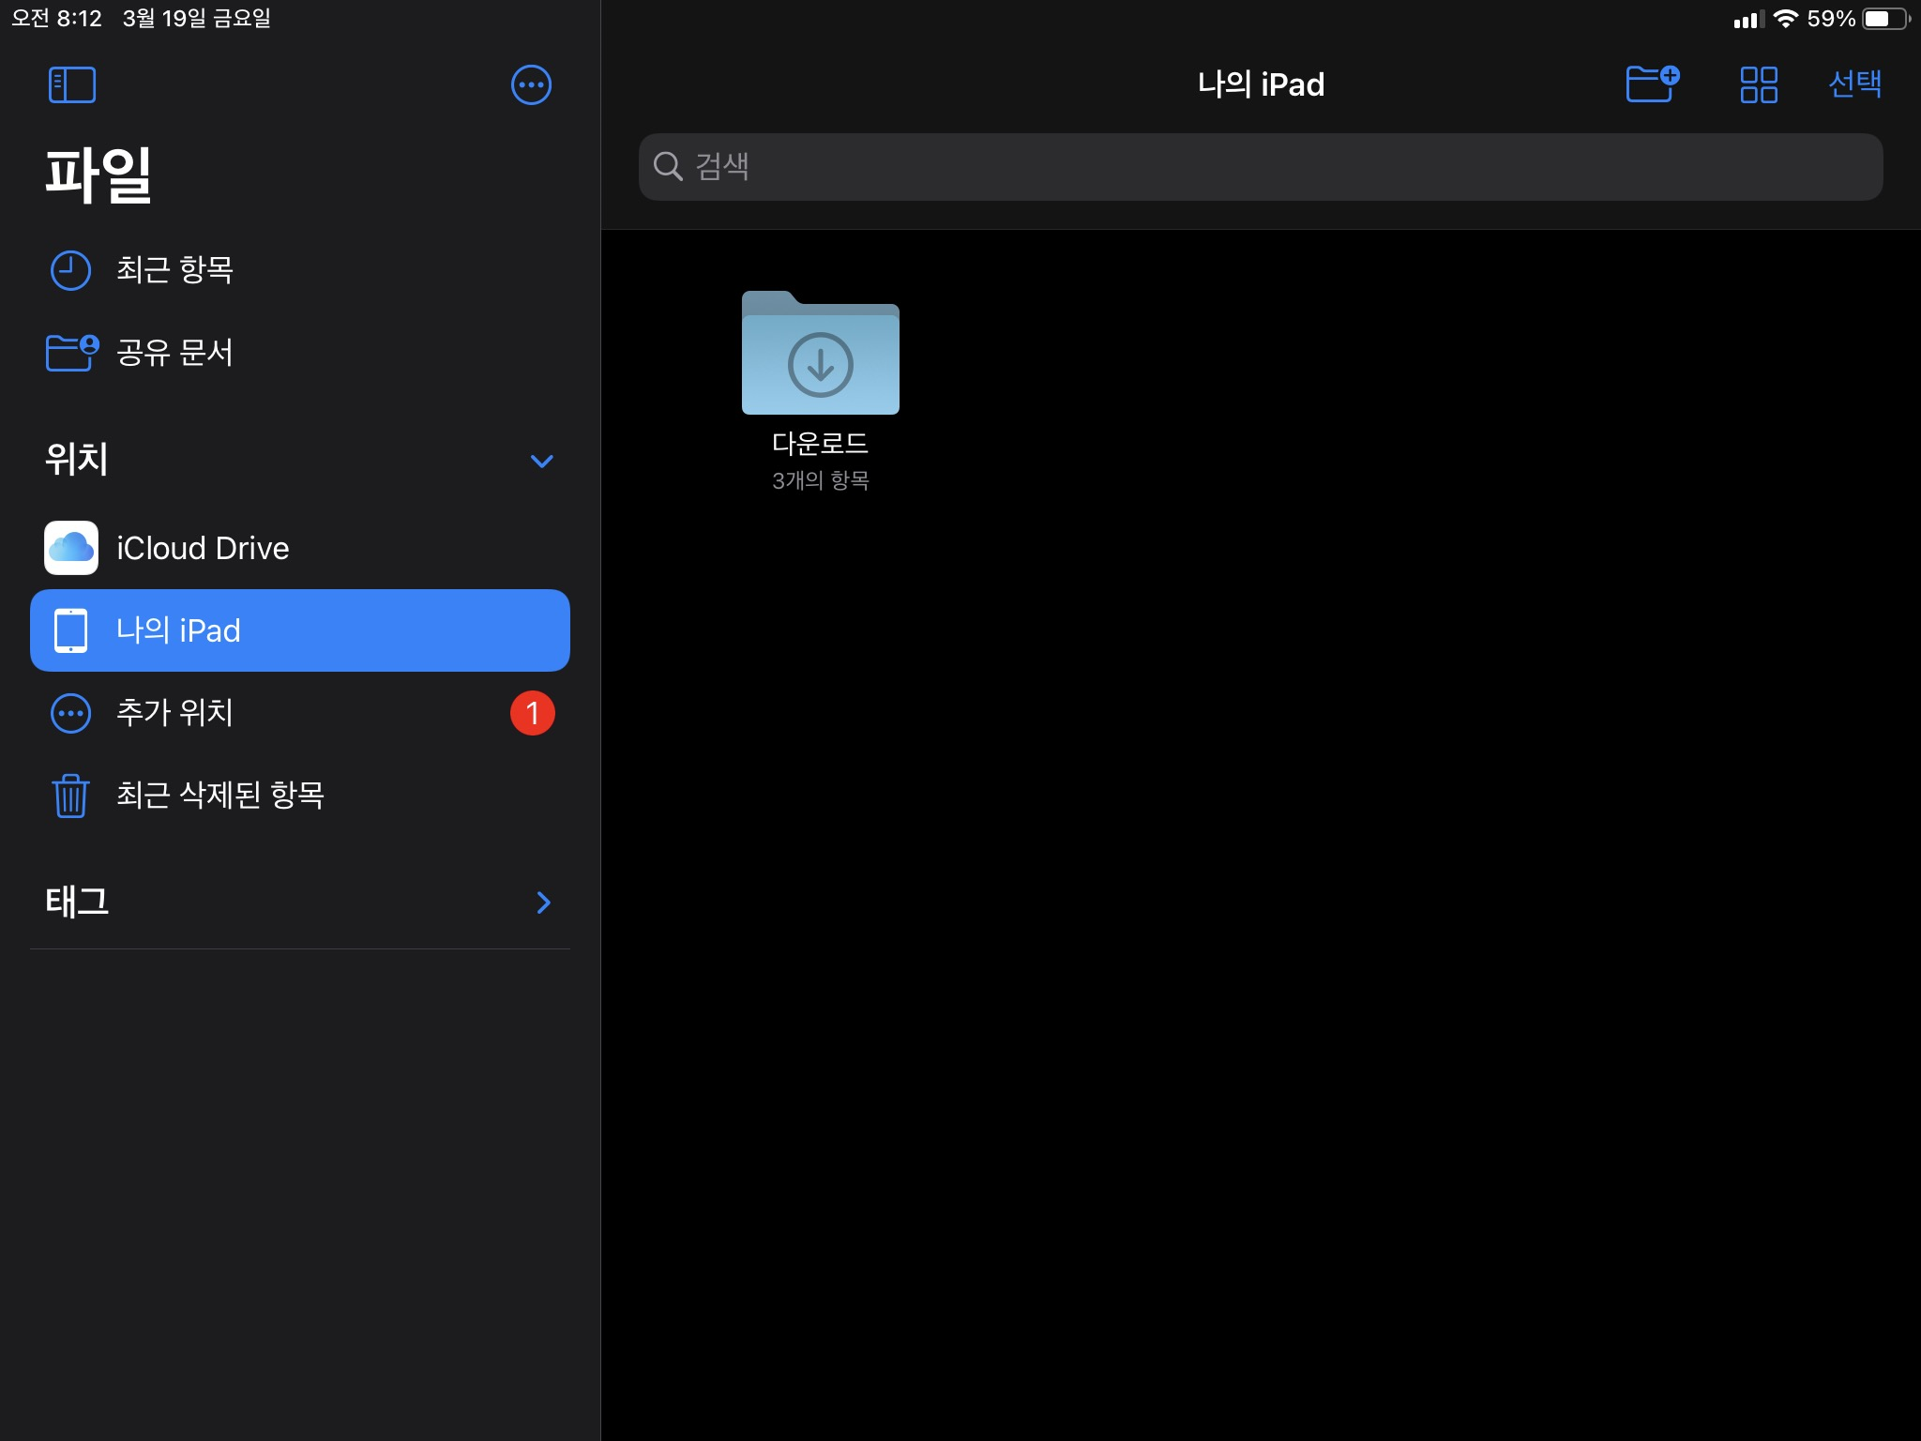Select iCloud Drive location

[203, 548]
